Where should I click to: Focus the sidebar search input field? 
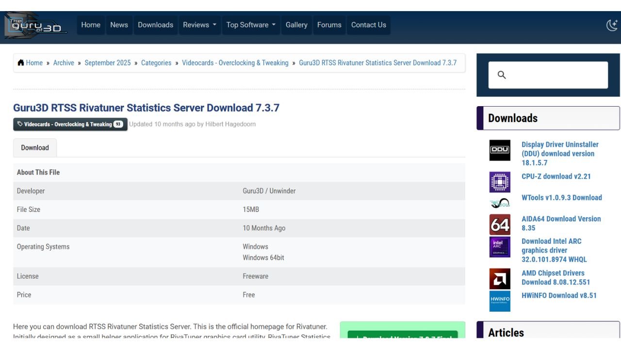[x=548, y=75]
